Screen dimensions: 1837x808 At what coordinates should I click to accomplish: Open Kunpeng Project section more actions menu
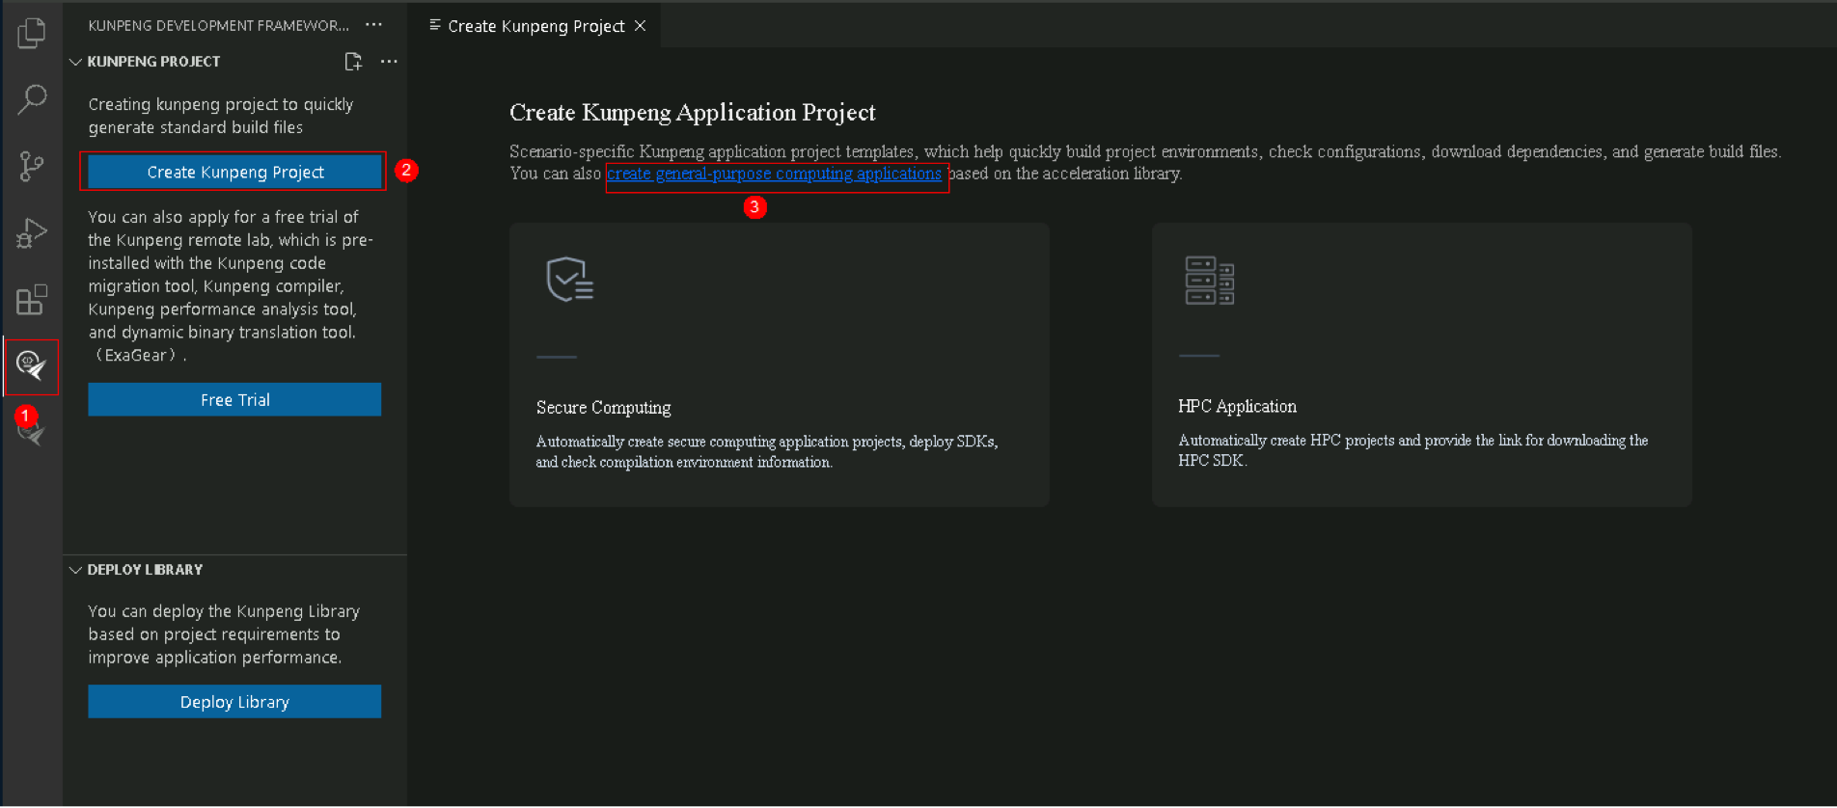[x=389, y=62]
